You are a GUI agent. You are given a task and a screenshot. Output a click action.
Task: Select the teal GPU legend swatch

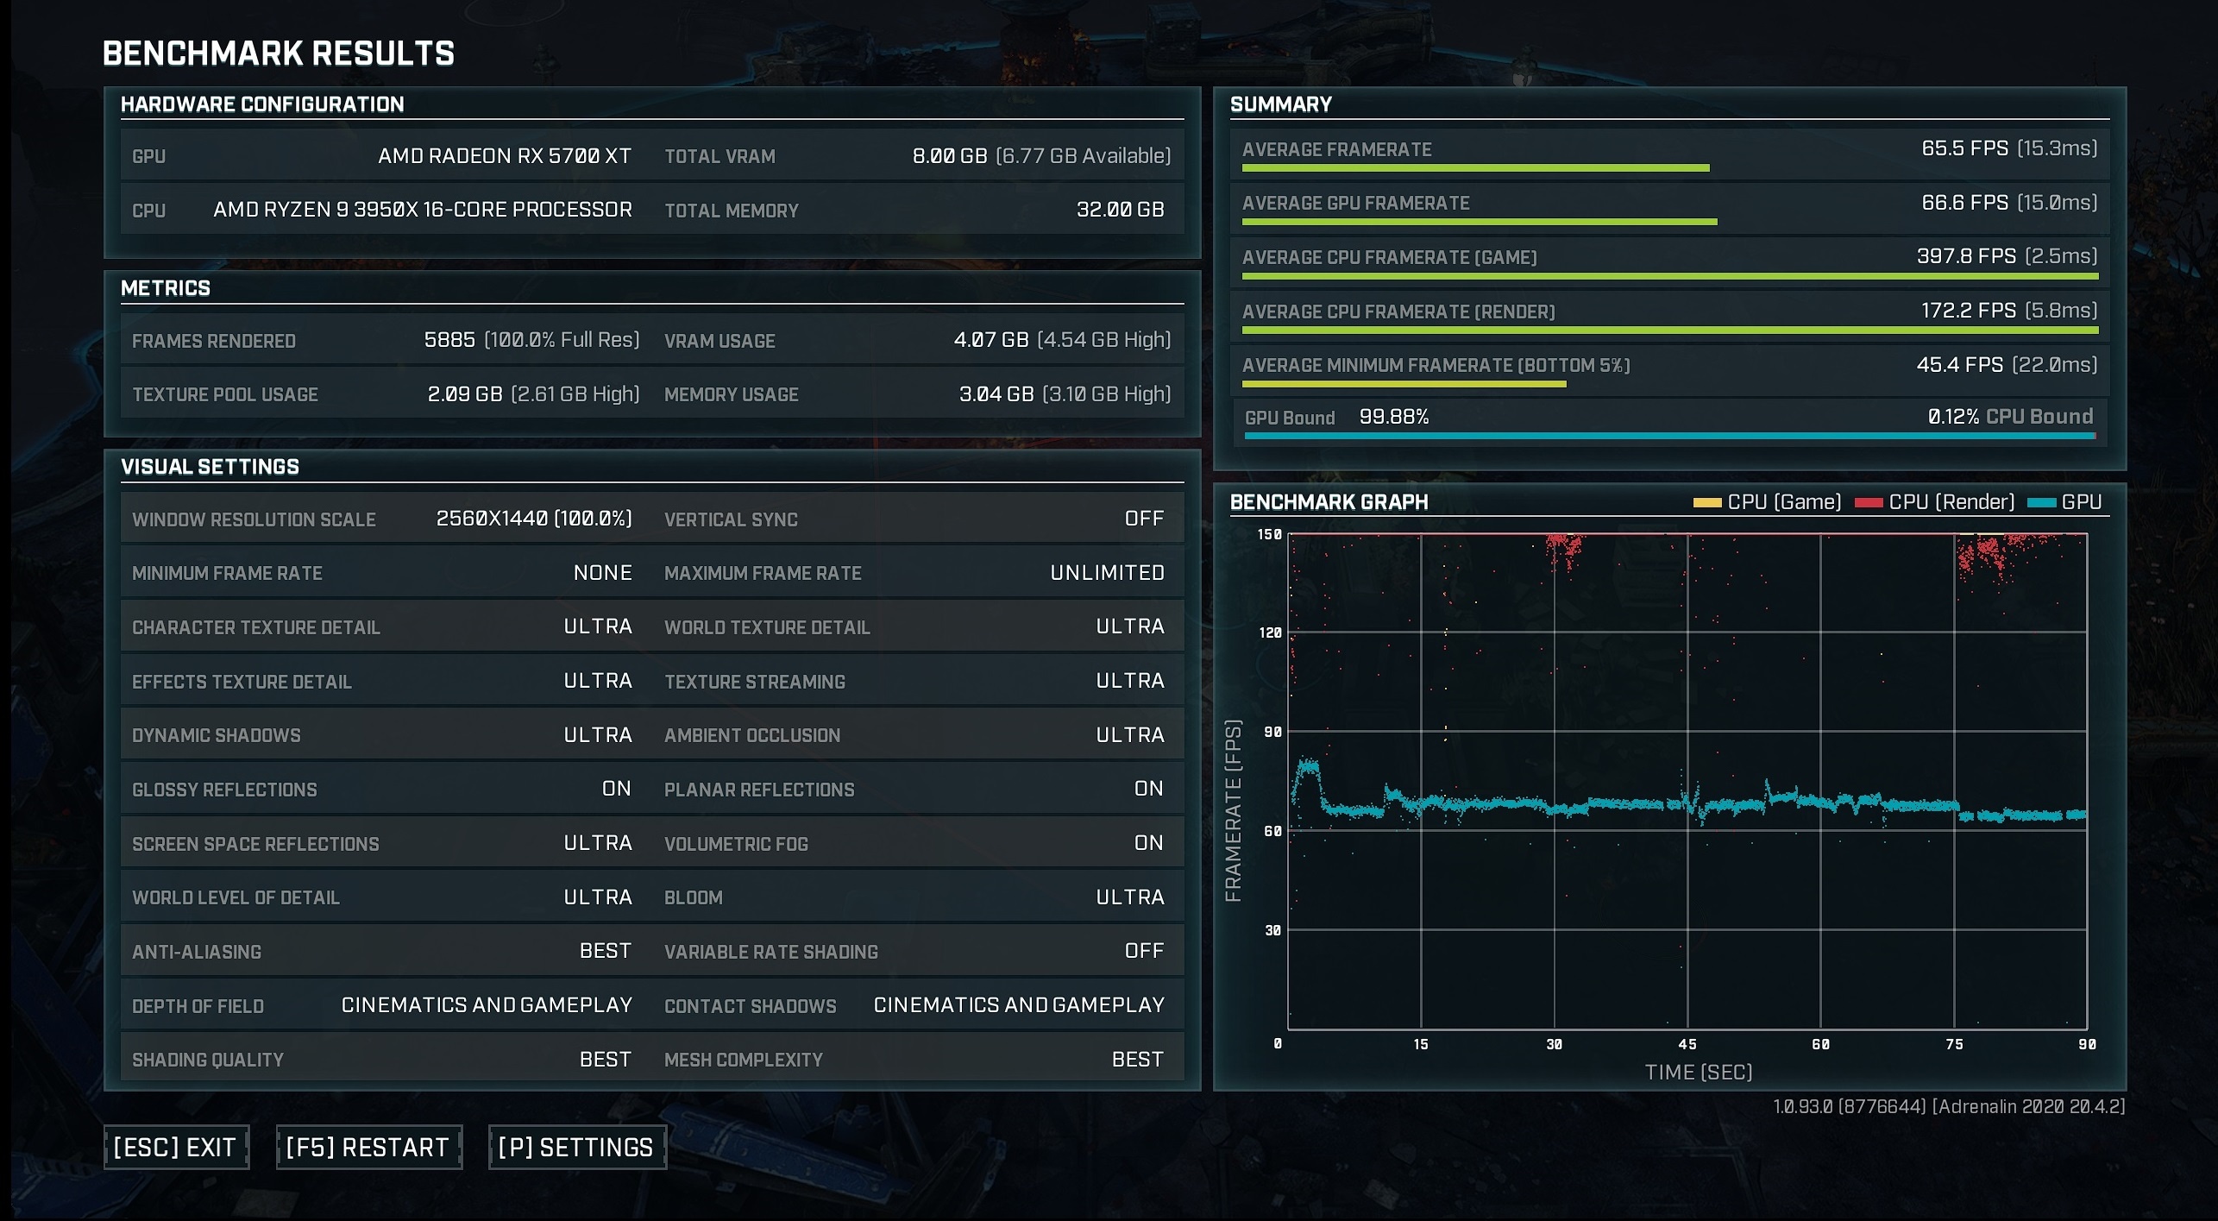pyautogui.click(x=2041, y=503)
